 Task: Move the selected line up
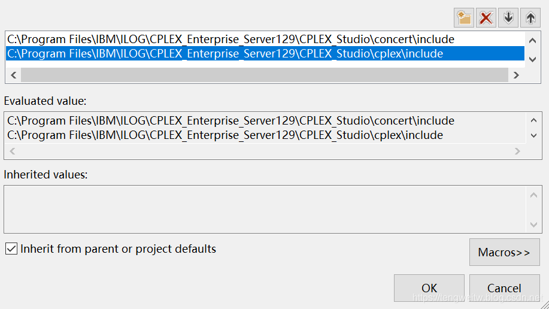click(530, 17)
